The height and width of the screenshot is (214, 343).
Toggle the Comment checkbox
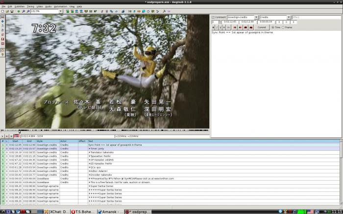pos(213,17)
